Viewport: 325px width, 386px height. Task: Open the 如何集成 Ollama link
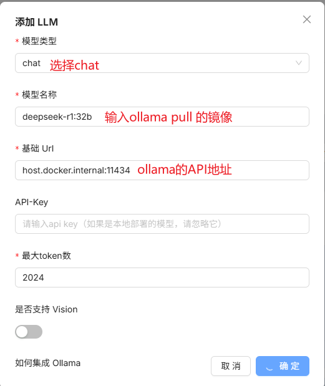(x=48, y=363)
